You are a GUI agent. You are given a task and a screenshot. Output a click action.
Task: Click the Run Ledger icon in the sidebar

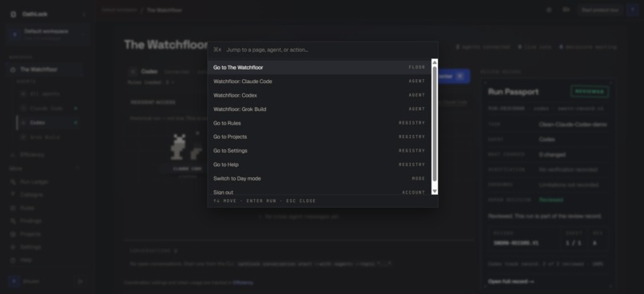[13, 181]
